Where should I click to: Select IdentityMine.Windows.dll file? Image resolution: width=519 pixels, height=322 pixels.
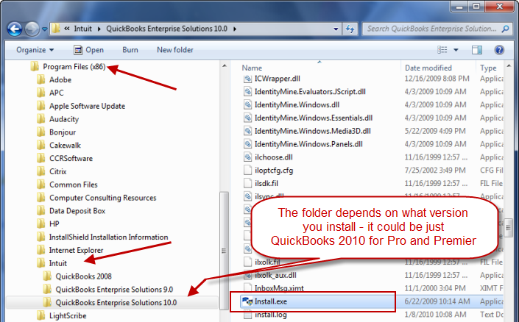tap(297, 105)
